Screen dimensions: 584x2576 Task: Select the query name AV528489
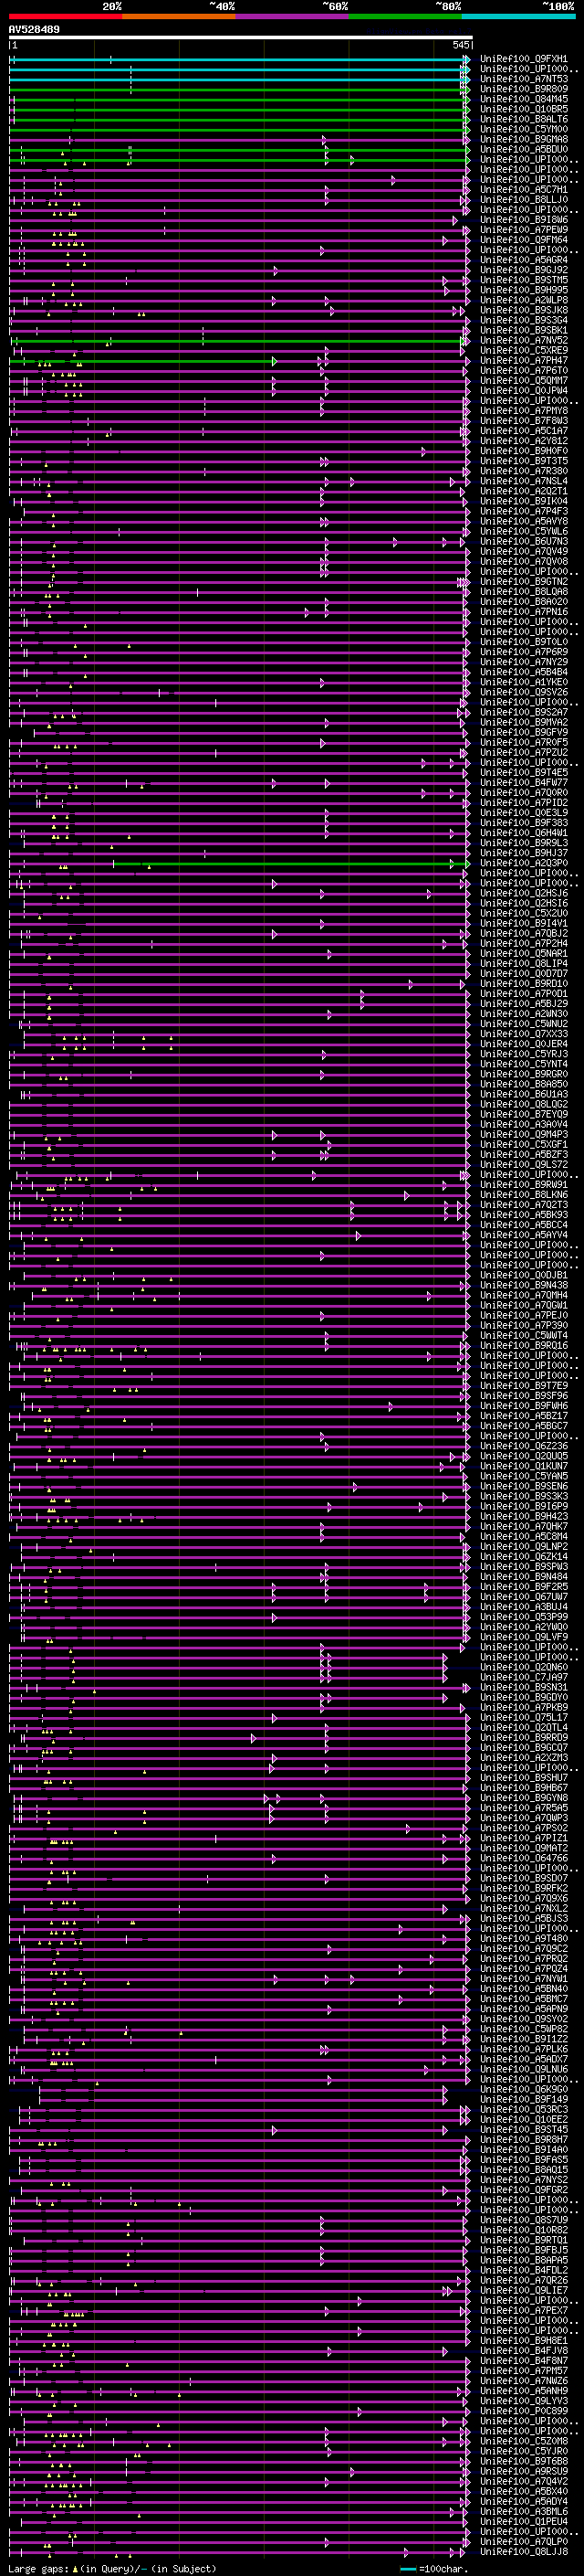[x=34, y=30]
